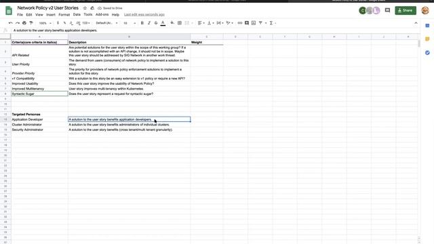Increase decimal places icon
Screen dimensions: 434x244
[x=78, y=23]
